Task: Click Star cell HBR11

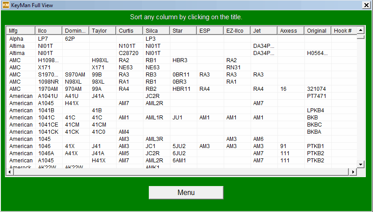Action: click(x=181, y=89)
